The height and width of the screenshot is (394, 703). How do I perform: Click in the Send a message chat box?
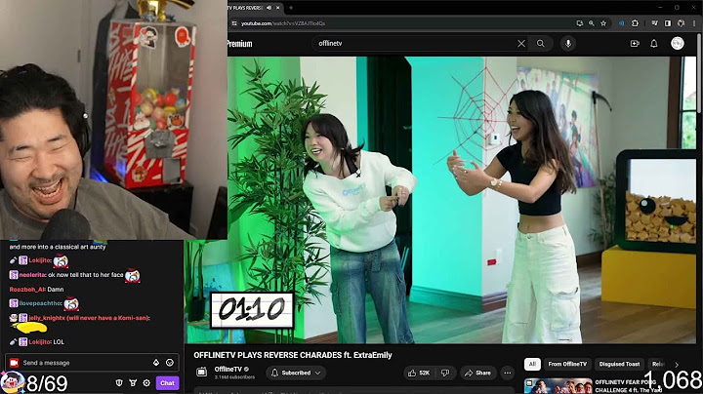click(85, 363)
